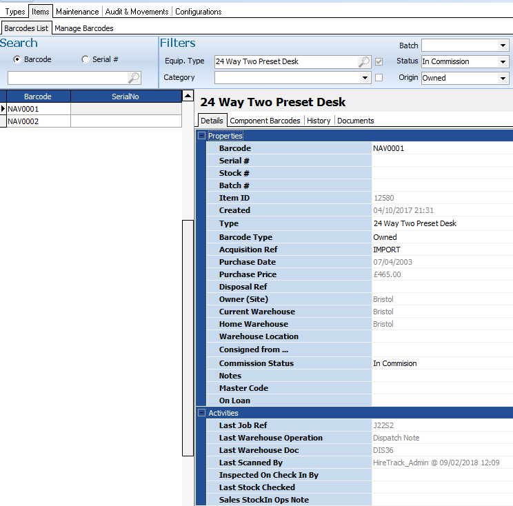Switch to the Maintenance tab

click(77, 12)
